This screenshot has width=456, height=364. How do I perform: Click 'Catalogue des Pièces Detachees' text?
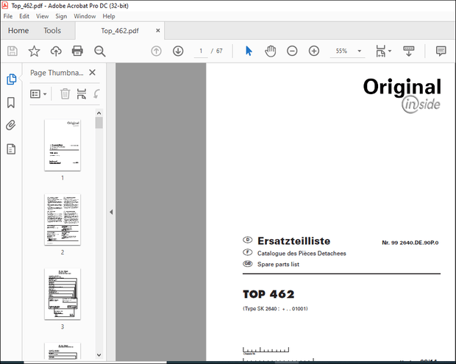tap(302, 254)
